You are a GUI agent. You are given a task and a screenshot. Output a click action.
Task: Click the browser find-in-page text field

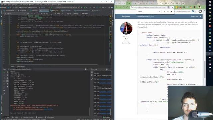point(147,12)
